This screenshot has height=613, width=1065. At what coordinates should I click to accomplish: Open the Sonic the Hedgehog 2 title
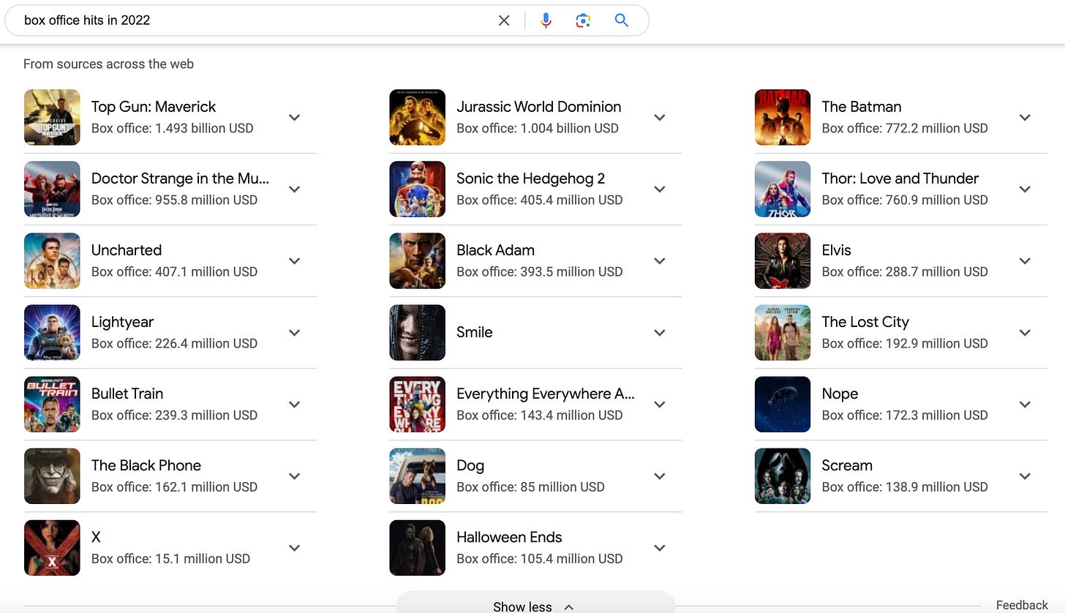point(530,178)
